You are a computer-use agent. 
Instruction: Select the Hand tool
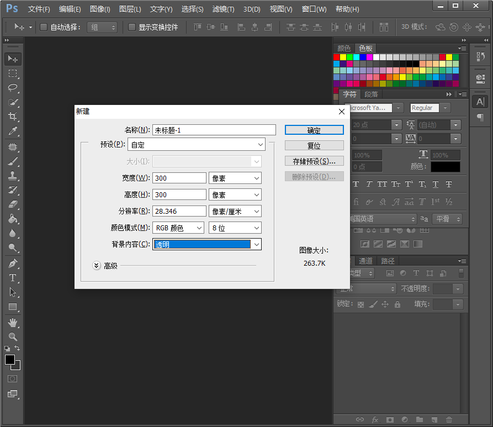(13, 322)
